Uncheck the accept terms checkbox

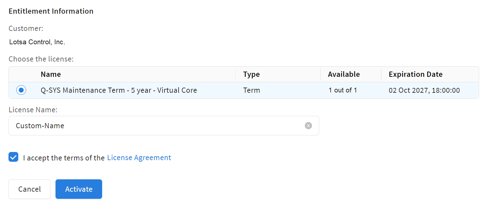point(13,158)
